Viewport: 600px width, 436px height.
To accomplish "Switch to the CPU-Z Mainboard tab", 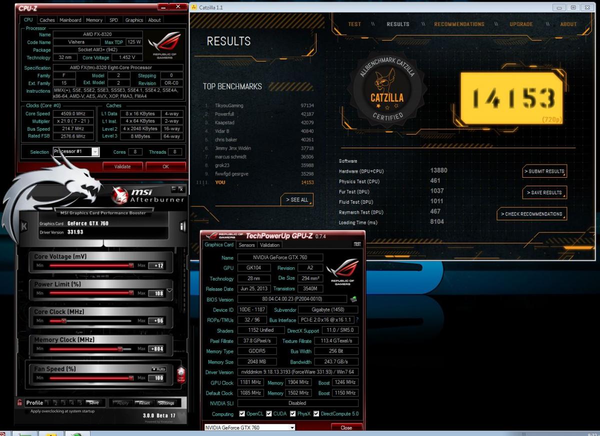I will 70,20.
